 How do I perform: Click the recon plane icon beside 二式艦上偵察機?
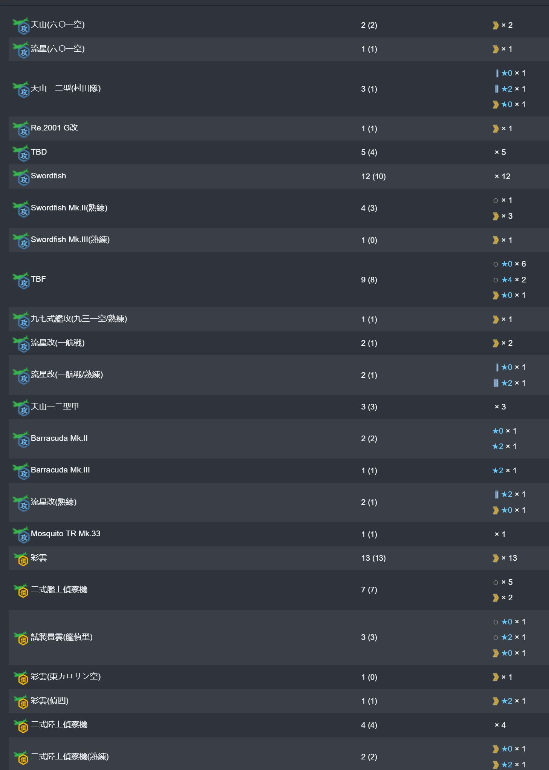(x=21, y=590)
